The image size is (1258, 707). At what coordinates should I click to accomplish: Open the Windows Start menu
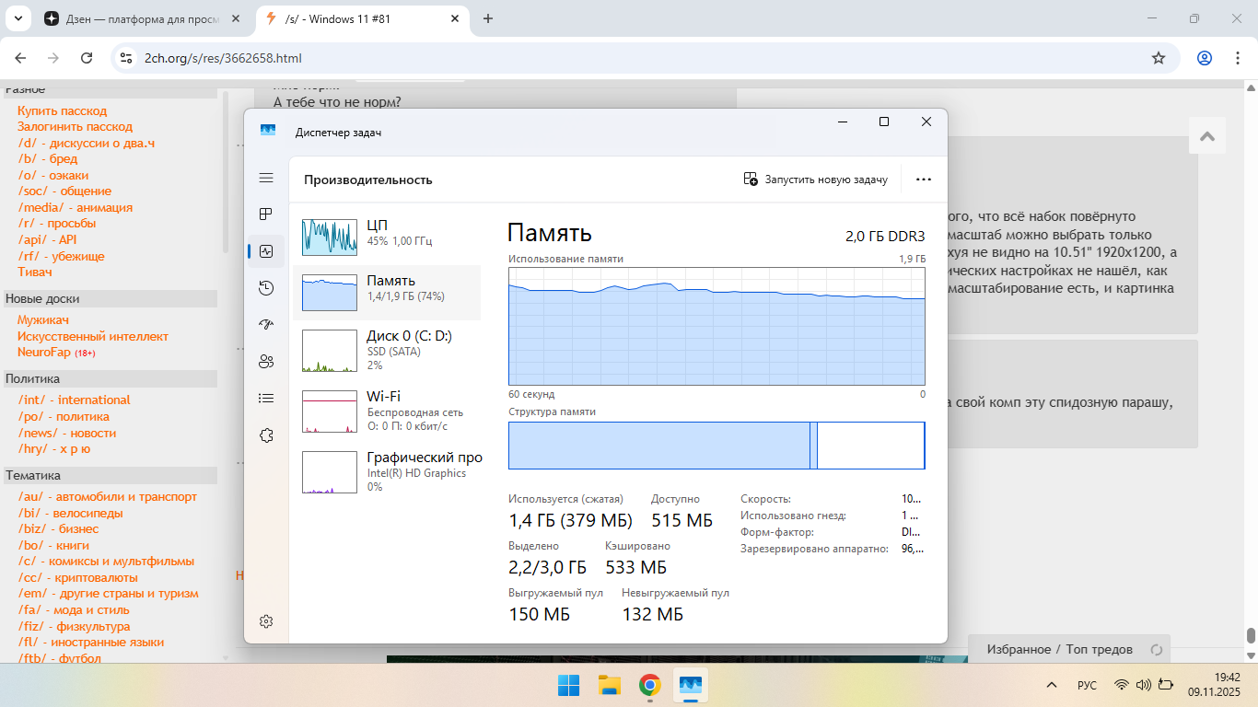[569, 685]
